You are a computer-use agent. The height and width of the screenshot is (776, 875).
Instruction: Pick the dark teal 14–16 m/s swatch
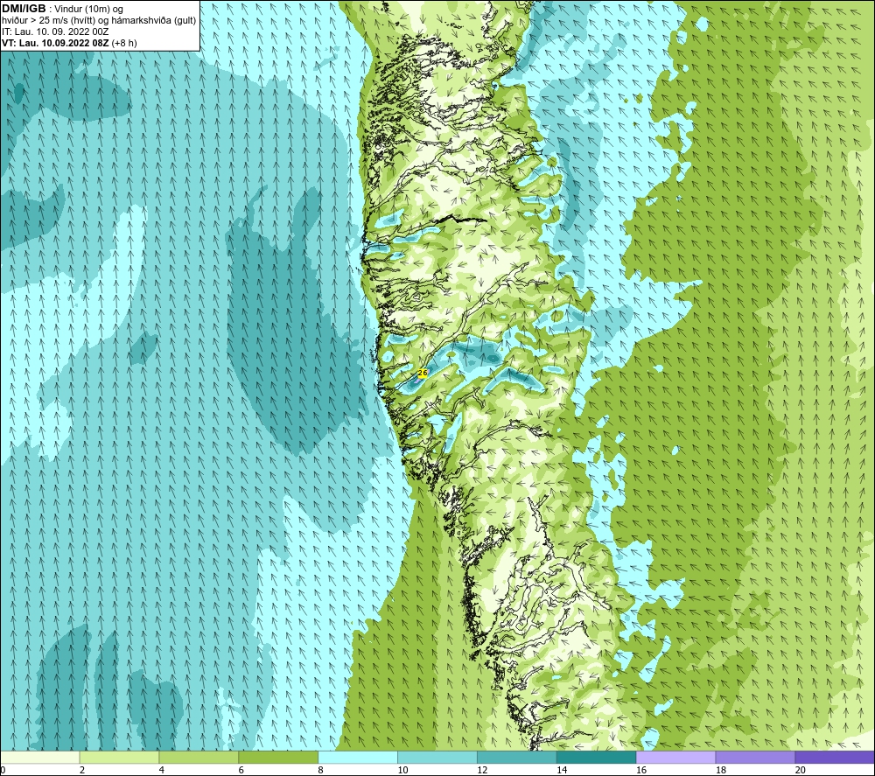pos(597,757)
